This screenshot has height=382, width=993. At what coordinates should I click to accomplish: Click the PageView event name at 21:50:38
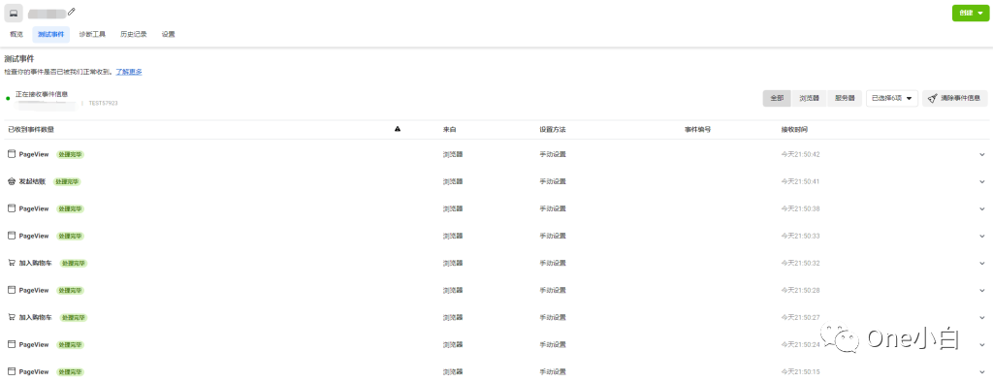pos(34,209)
